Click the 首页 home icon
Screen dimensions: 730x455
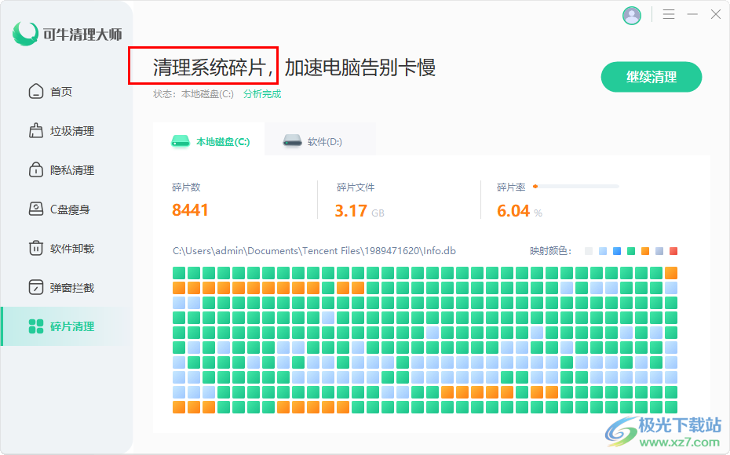point(36,91)
